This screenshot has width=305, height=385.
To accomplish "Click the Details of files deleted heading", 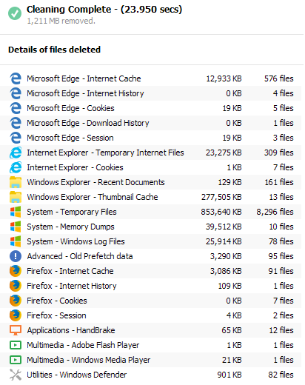I will point(54,50).
